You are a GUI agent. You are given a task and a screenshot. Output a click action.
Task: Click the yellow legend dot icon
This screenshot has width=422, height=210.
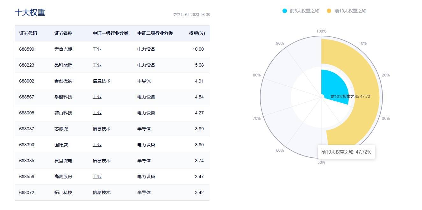(x=329, y=11)
